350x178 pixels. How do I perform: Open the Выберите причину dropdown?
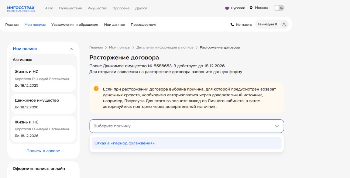coord(187,126)
